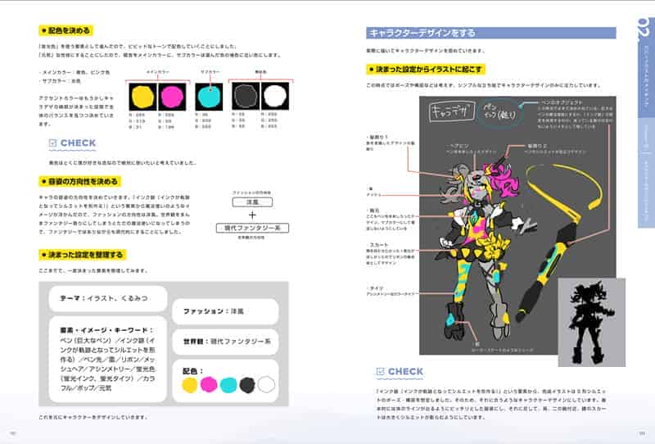
Task: Click the handwritten キャラデザ box in the illustration
Action: click(452, 111)
